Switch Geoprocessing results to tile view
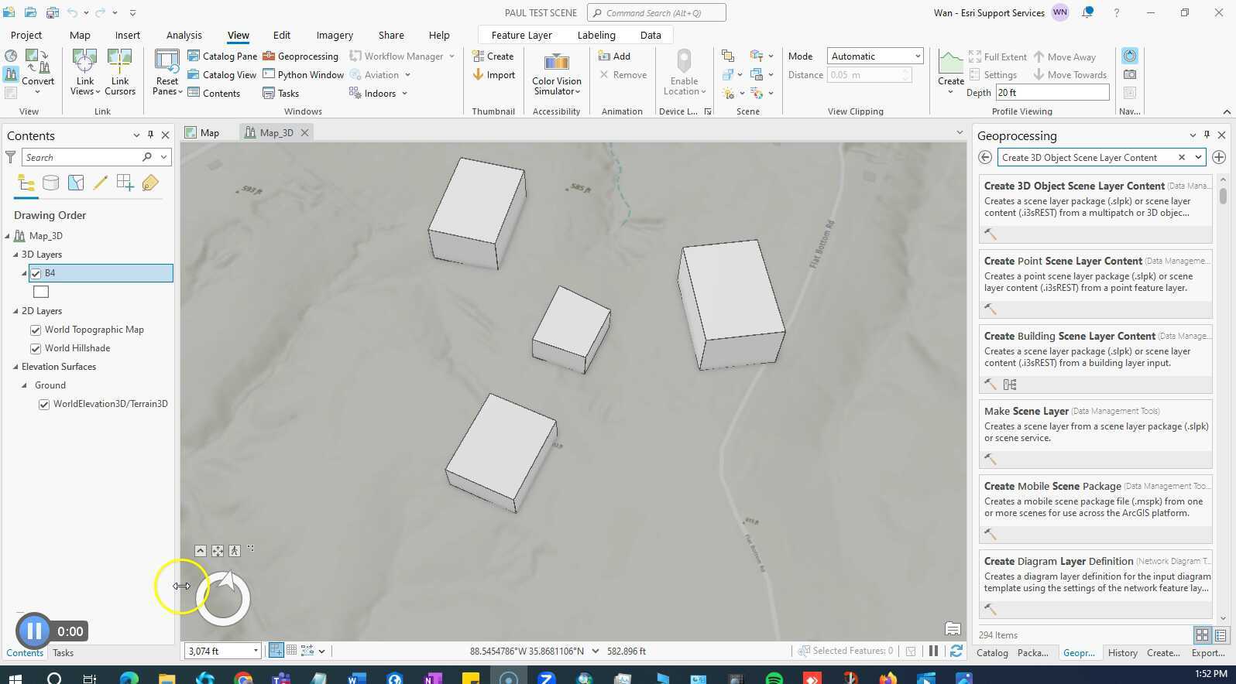 click(1202, 634)
